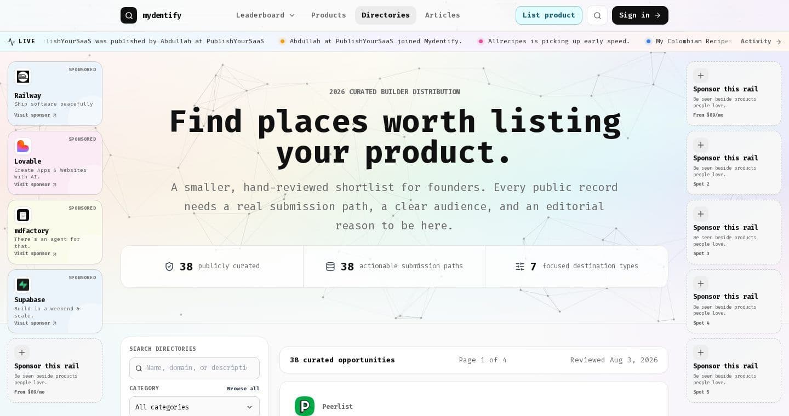
Task: Click plus icon in left Sponsor this rail card
Action: (x=22, y=353)
